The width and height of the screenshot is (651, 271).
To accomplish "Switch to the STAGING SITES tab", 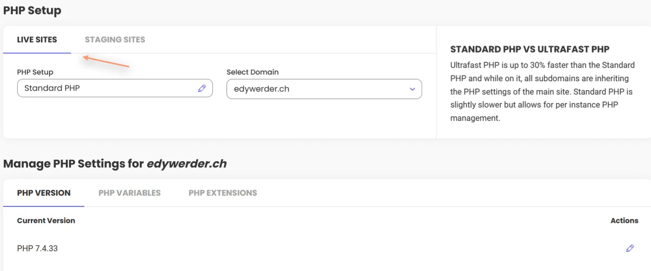I will [115, 39].
